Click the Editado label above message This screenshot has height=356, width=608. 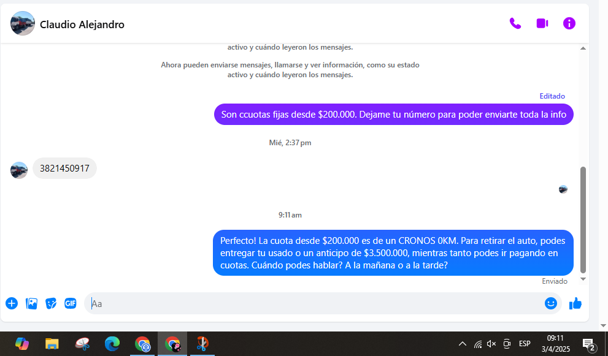pos(552,96)
